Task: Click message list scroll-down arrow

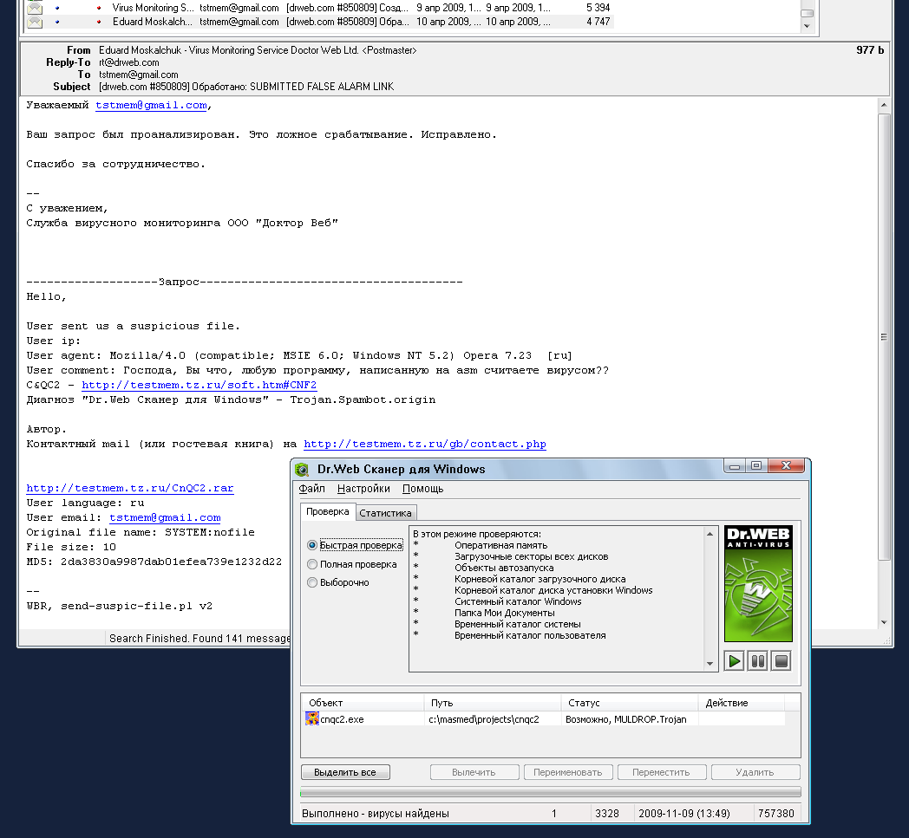Action: point(807,26)
